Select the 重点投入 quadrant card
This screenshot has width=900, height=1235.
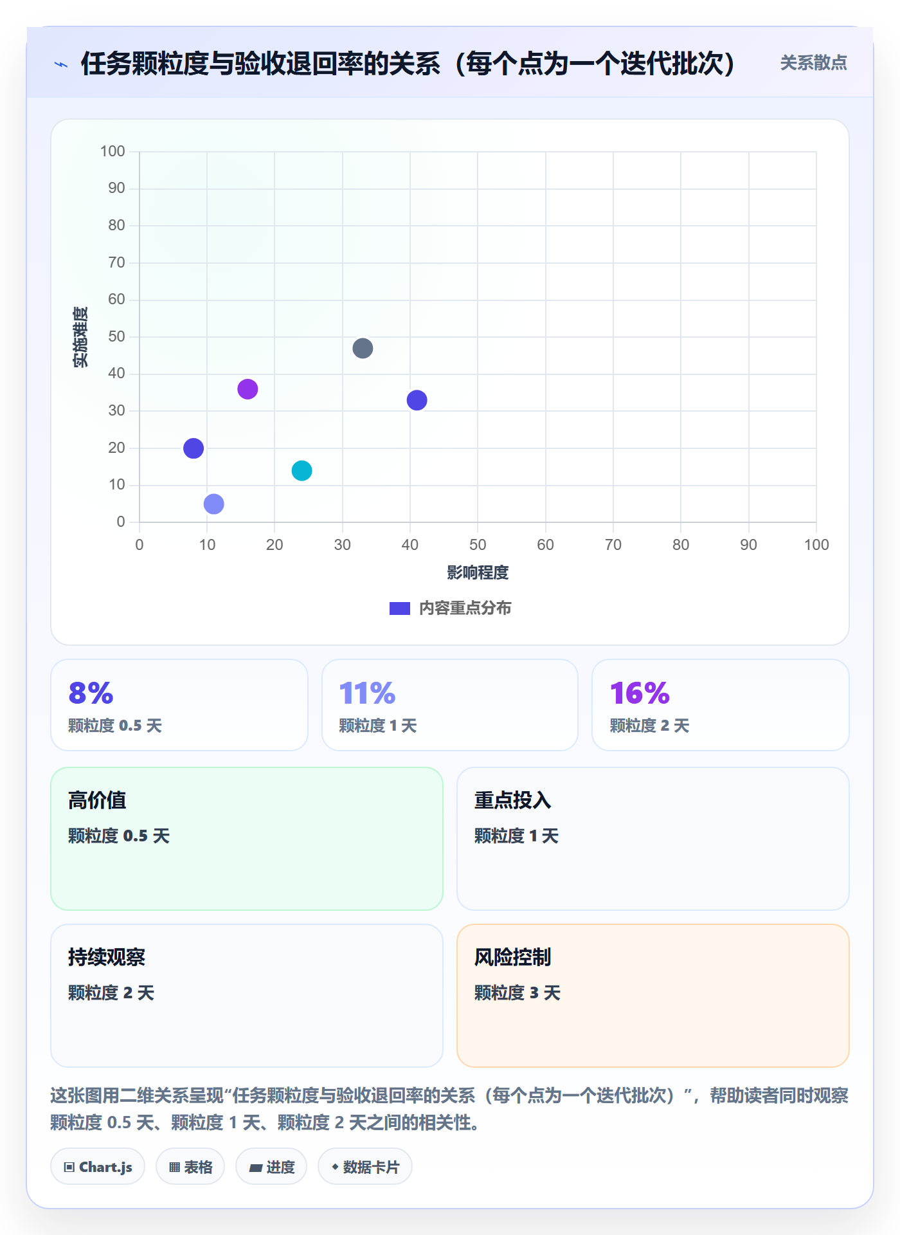point(653,839)
